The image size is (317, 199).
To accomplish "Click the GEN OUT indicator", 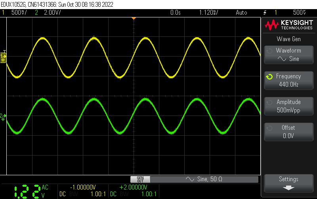I will pos(140,179).
